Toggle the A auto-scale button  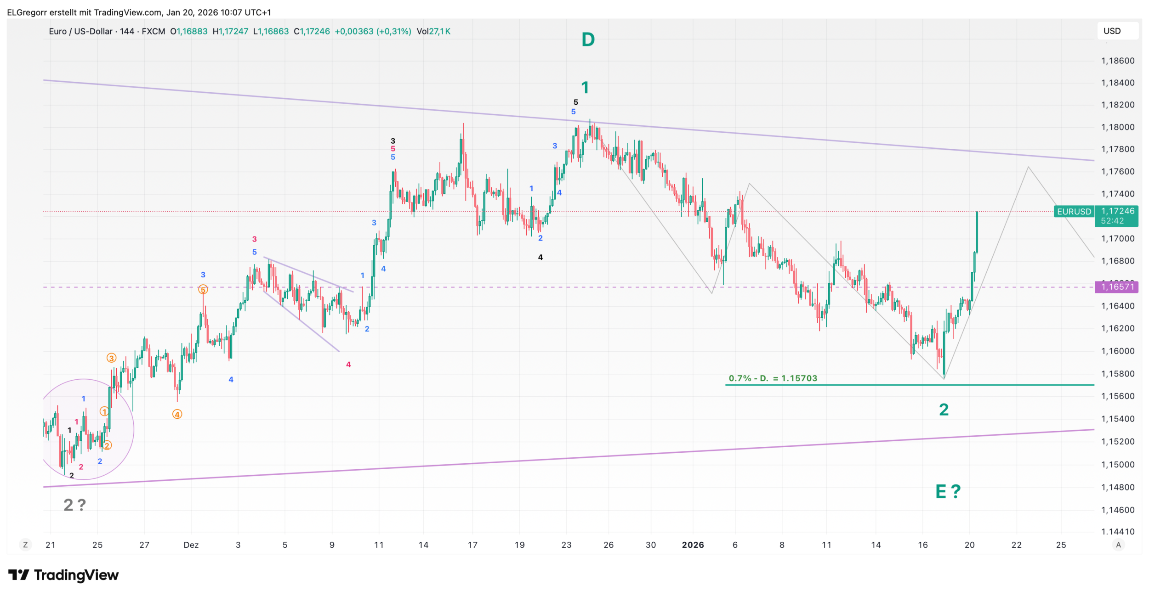(1118, 545)
